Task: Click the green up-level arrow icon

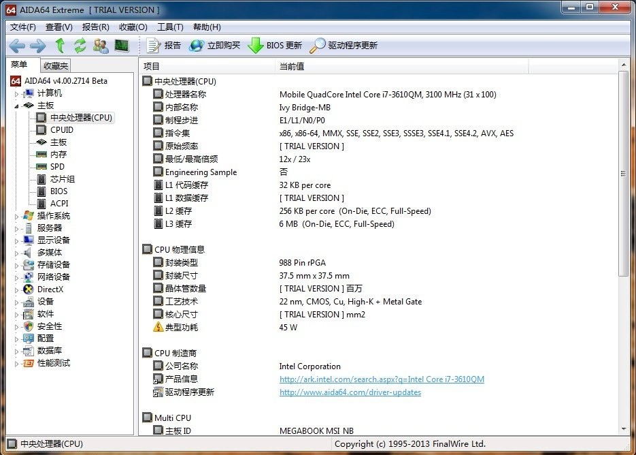Action: [x=60, y=46]
